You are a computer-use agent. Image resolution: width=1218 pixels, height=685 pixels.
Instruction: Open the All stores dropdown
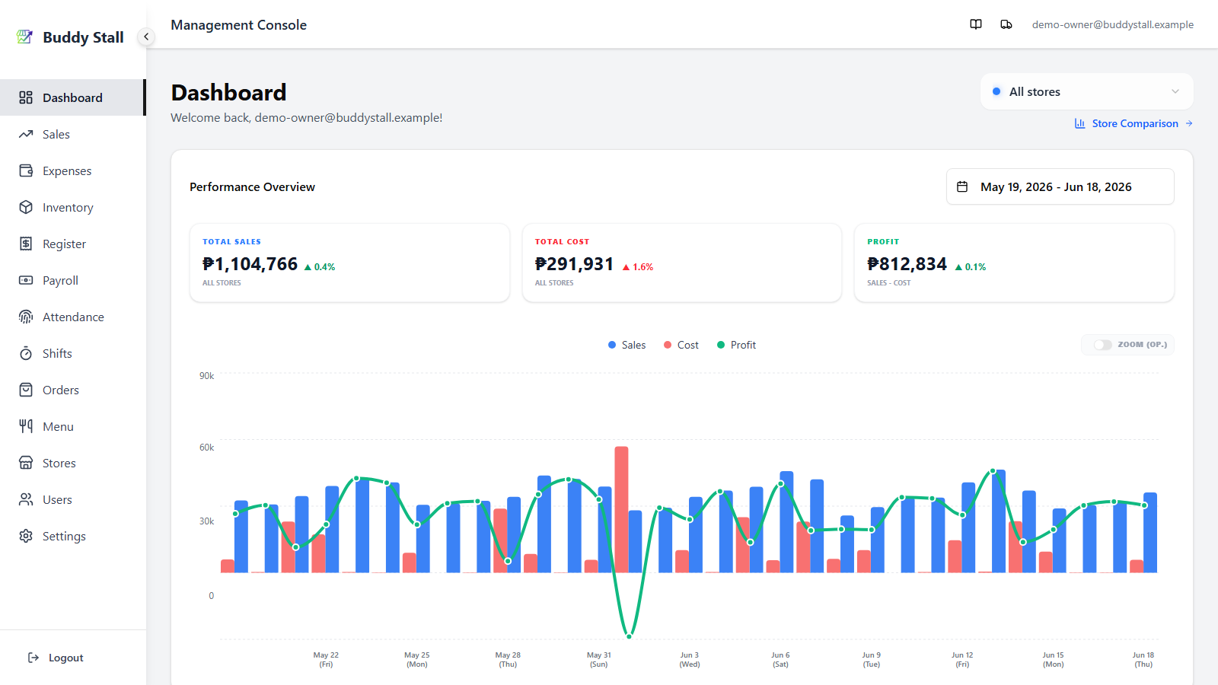[1087, 91]
